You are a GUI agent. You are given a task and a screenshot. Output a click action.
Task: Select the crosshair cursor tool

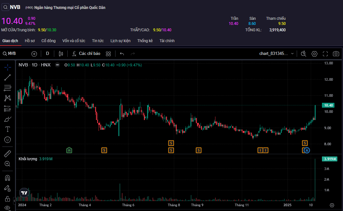click(8, 67)
